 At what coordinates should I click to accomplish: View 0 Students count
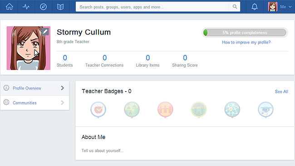[x=65, y=61]
